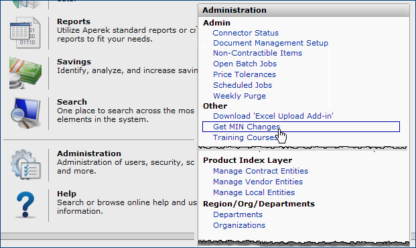Screen dimensions: 416x248
Task: Open Training Courses link
Action: (245, 137)
